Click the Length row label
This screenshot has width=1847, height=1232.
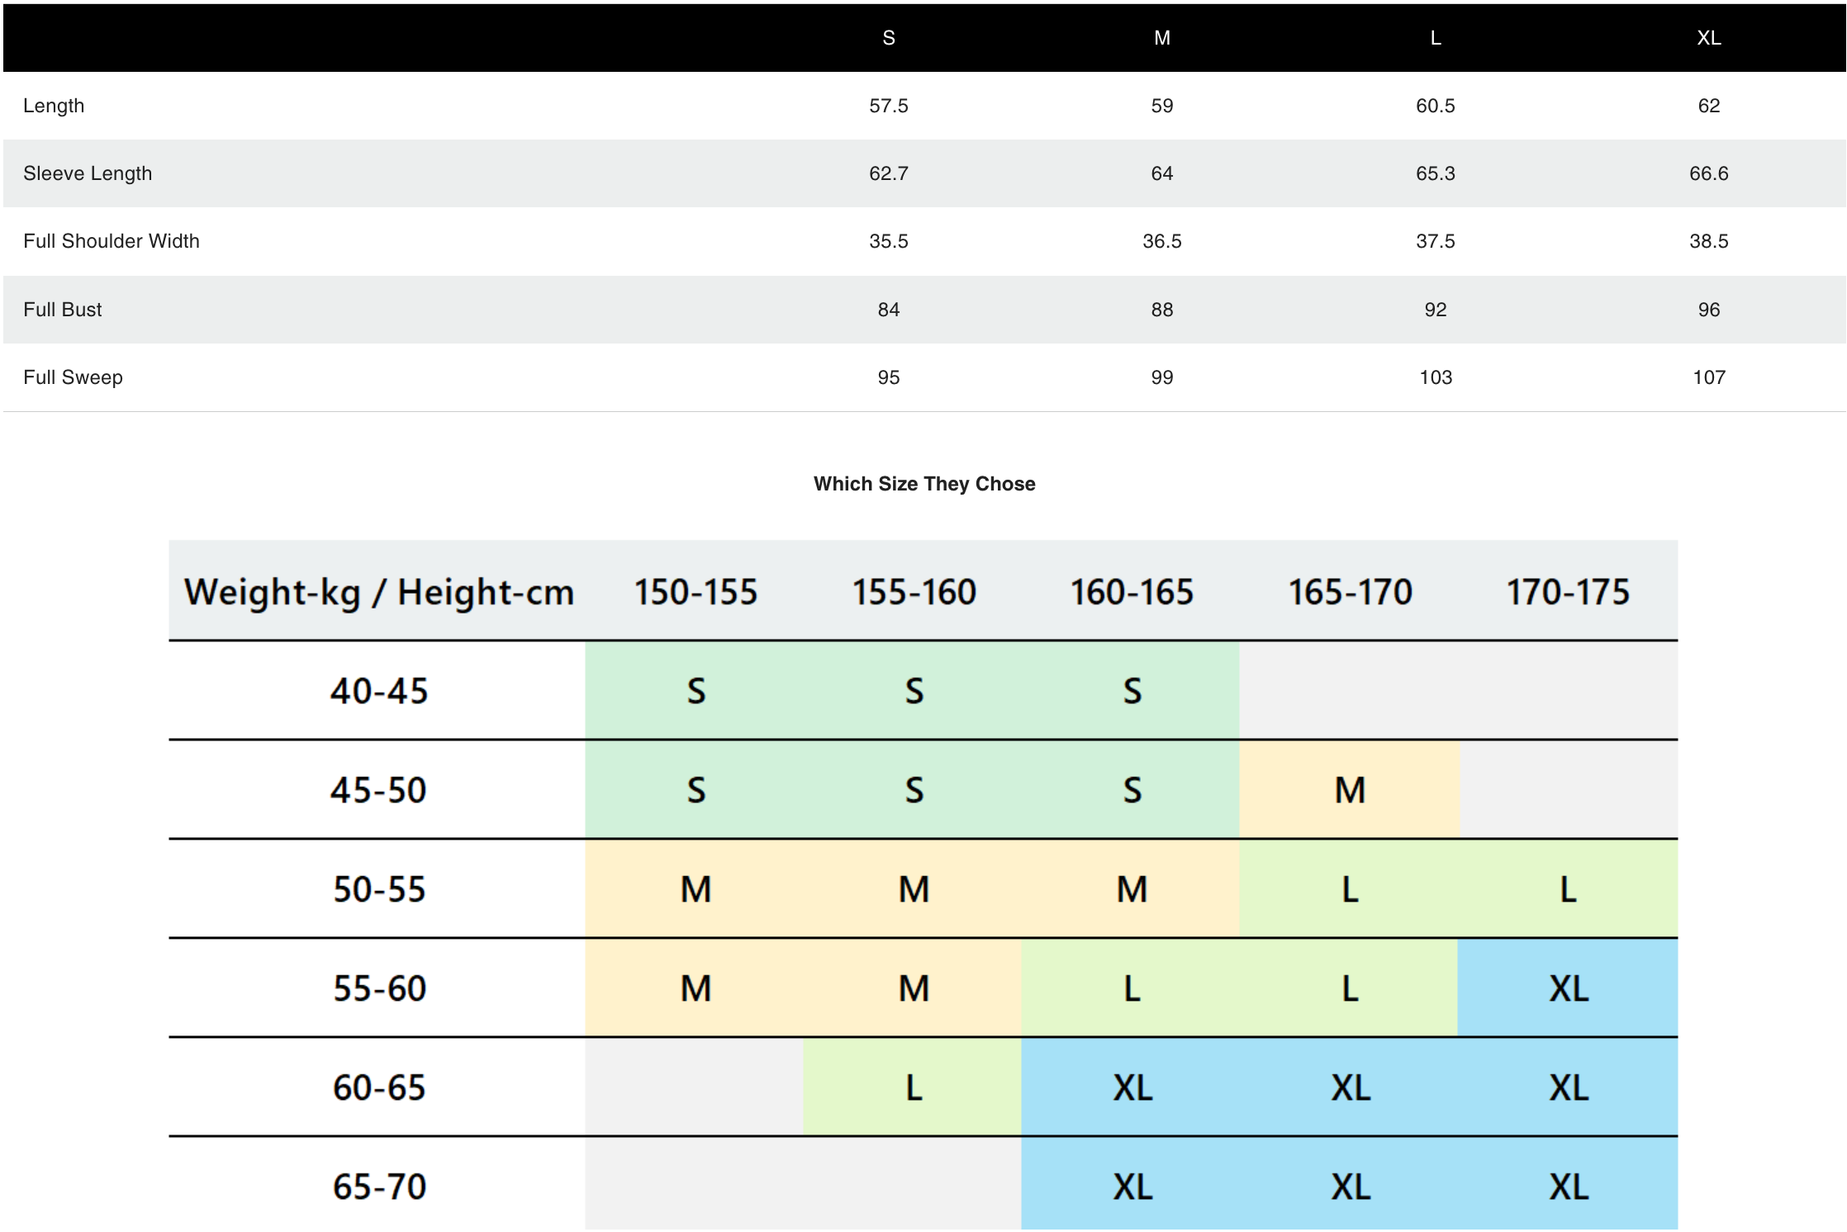pyautogui.click(x=54, y=106)
